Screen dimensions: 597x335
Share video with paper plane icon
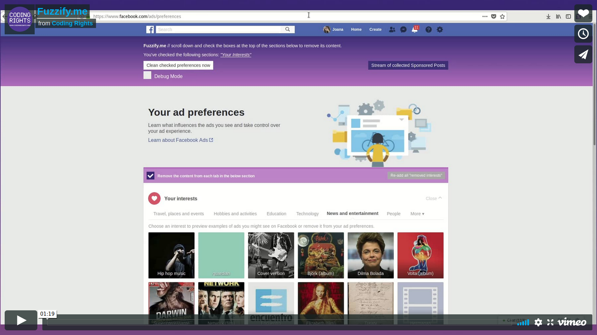pyautogui.click(x=583, y=54)
